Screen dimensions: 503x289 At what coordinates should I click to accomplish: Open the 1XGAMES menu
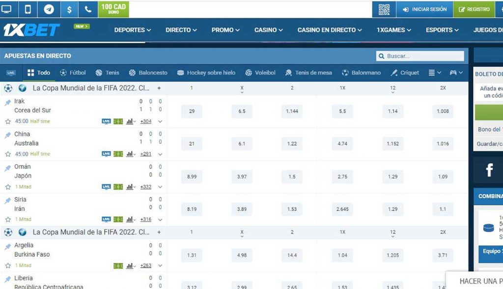(x=394, y=30)
